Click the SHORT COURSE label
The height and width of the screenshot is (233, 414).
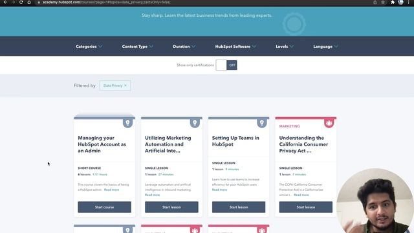tap(89, 168)
